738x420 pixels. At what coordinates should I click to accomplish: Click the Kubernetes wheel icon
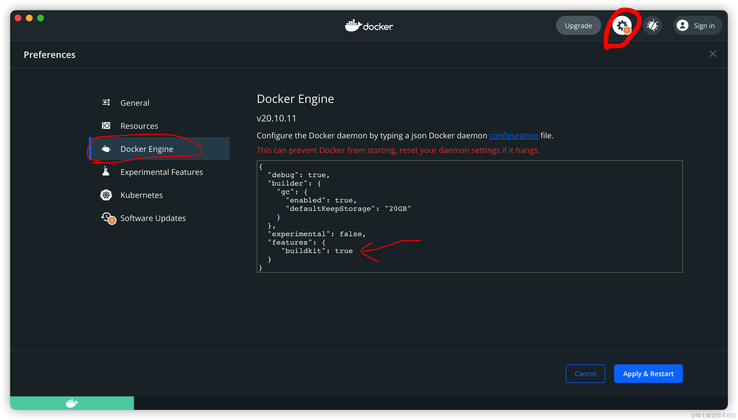106,195
